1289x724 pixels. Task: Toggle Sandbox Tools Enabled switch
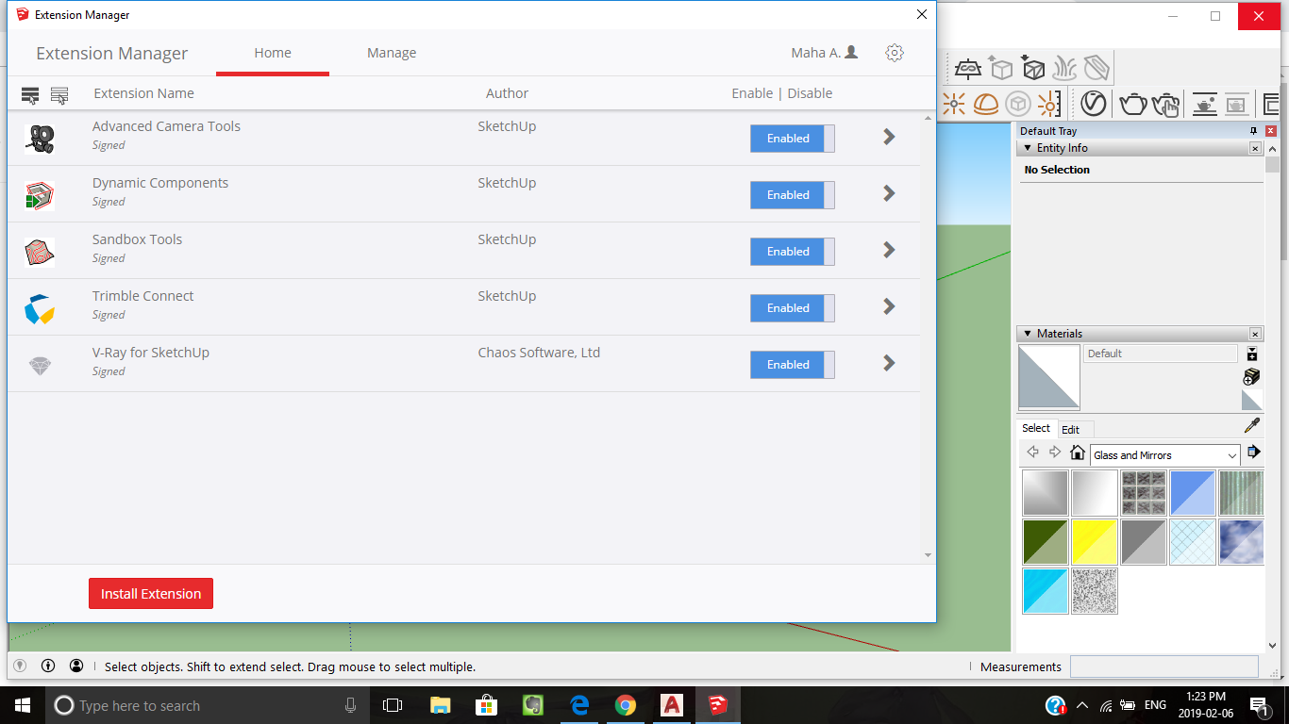[x=793, y=252]
